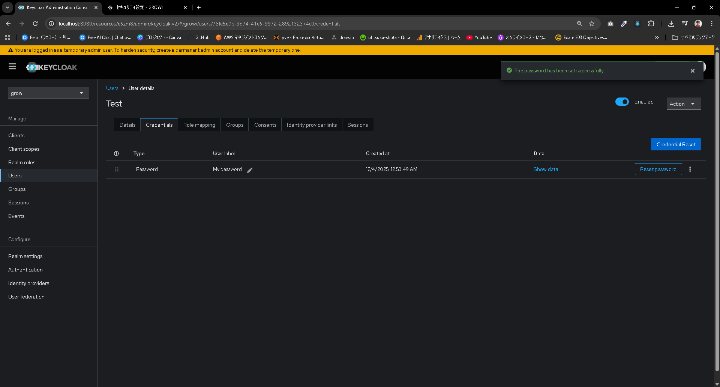Go to Users breadcrumb link
Image resolution: width=720 pixels, height=387 pixels.
[112, 88]
